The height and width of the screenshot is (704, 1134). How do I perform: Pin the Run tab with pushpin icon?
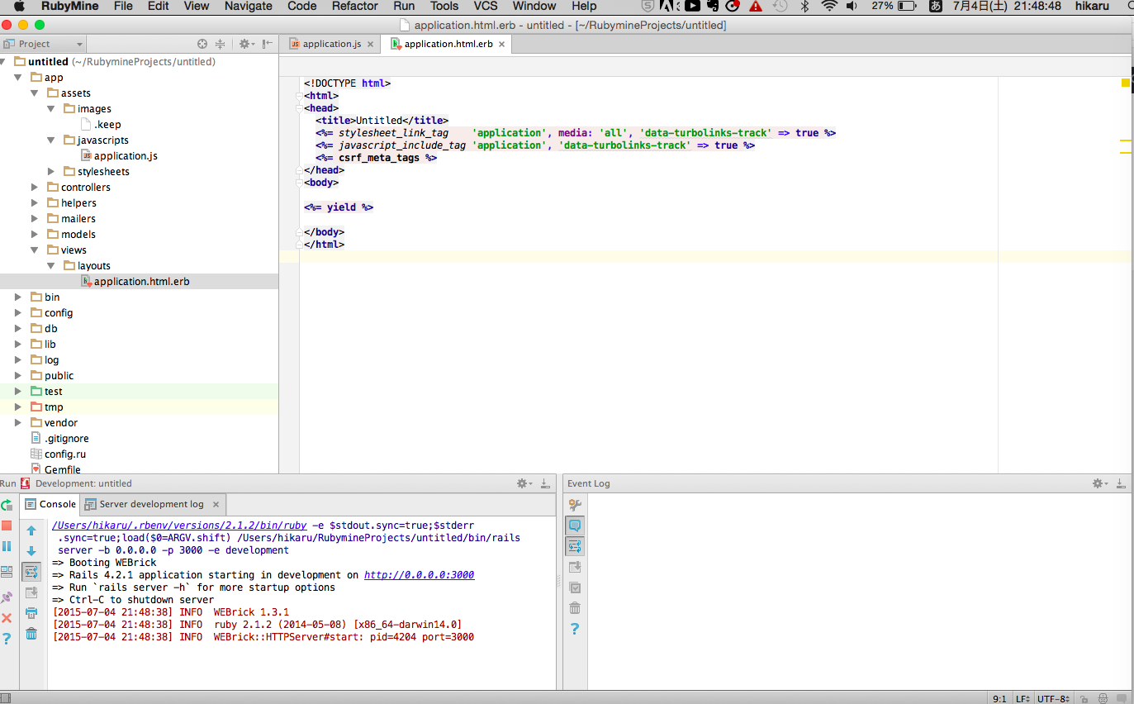[x=7, y=597]
